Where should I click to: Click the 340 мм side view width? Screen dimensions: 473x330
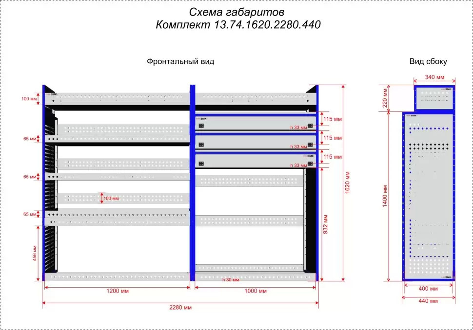434,77
